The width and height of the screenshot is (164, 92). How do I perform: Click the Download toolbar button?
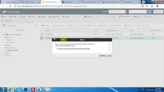coord(54,16)
